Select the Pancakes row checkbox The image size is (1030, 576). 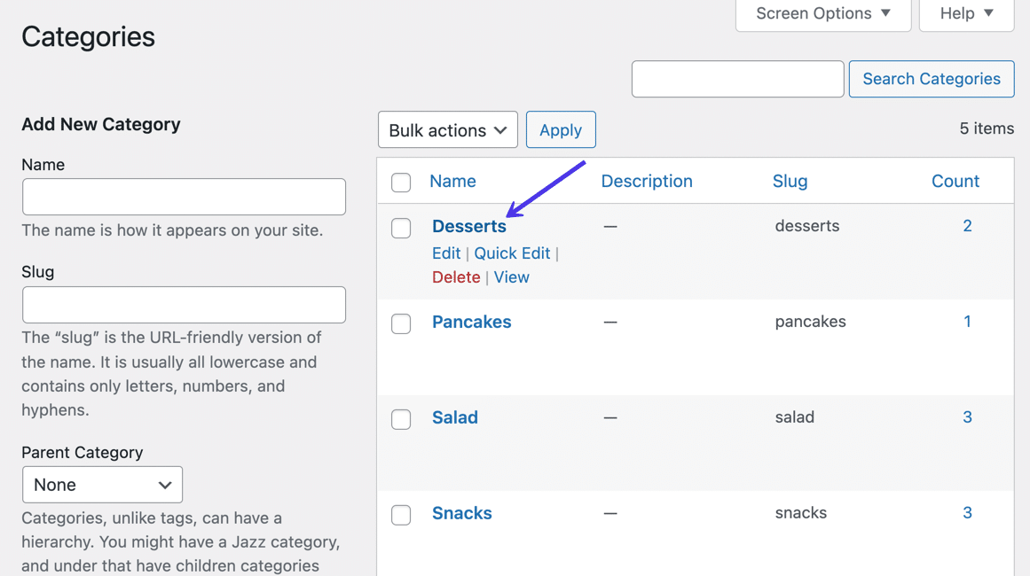pos(400,323)
